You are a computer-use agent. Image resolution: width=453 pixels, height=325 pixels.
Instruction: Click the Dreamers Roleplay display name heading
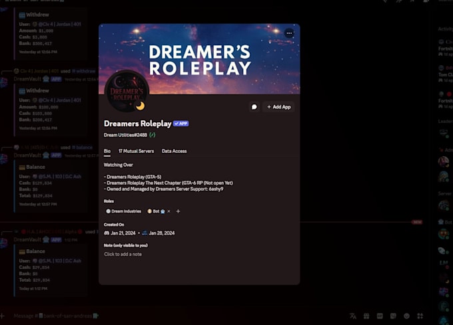click(137, 124)
